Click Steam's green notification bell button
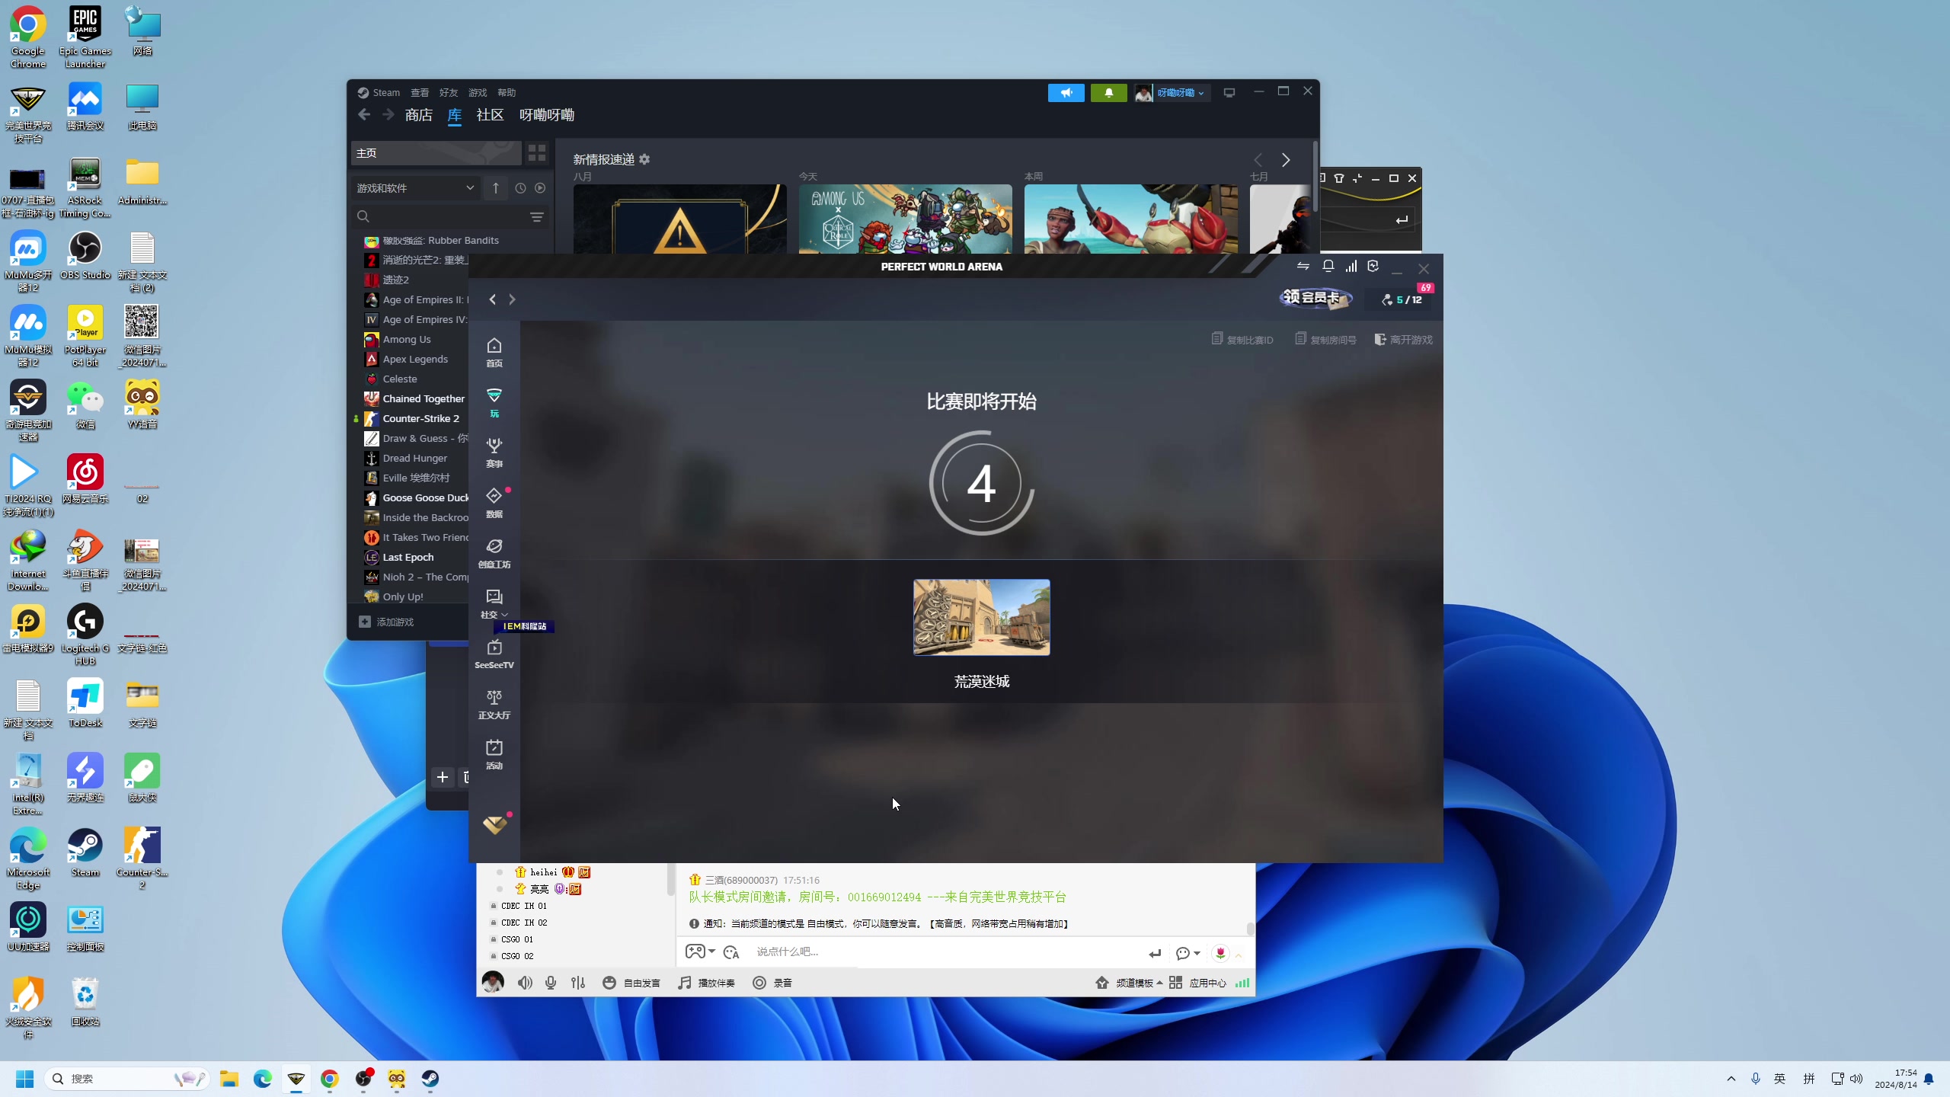Image resolution: width=1950 pixels, height=1097 pixels. tap(1109, 92)
